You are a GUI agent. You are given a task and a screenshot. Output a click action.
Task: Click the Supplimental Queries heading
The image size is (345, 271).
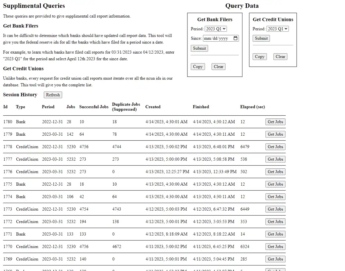pos(34,6)
